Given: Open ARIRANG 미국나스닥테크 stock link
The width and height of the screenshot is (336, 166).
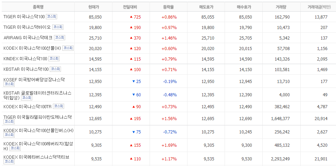Looking at the screenshot, I should pos(28,38).
